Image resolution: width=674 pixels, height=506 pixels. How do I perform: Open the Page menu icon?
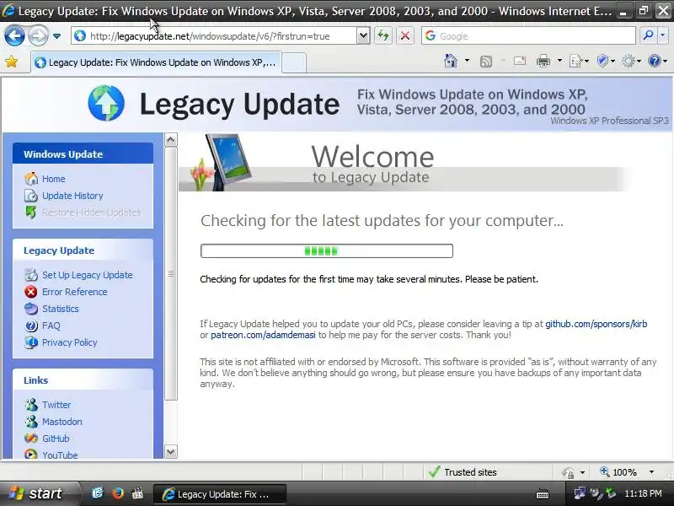click(x=579, y=62)
